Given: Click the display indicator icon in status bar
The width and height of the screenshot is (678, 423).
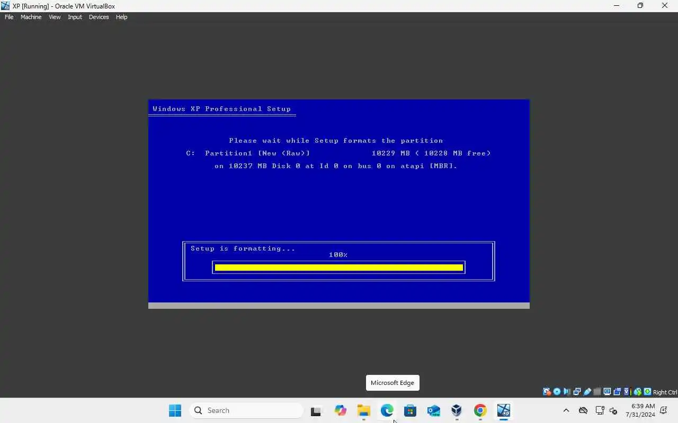Looking at the screenshot, I should [607, 392].
